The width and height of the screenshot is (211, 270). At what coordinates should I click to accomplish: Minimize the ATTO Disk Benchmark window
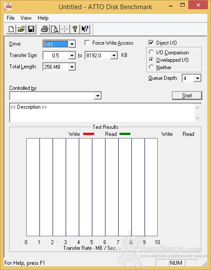point(171,6)
